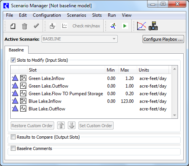
Task: Click the Configure Playbox button
Action: click(x=163, y=39)
